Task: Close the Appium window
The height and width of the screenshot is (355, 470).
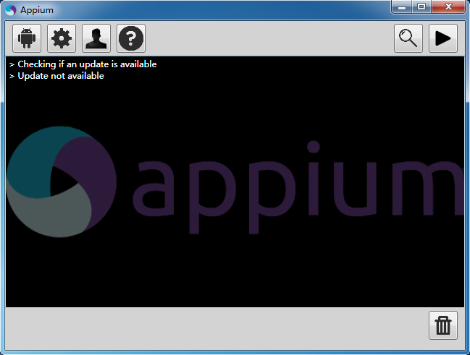Action: point(448,7)
